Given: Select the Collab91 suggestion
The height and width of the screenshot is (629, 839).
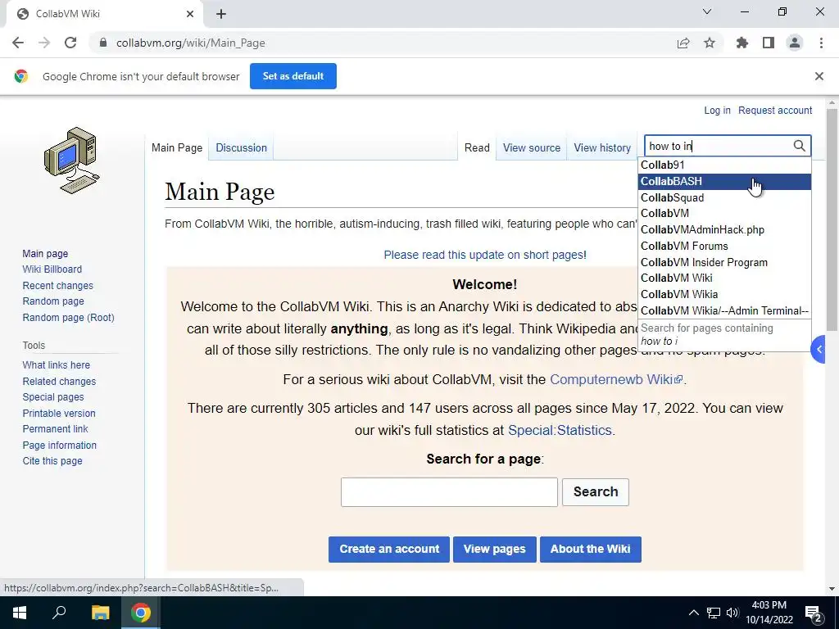Looking at the screenshot, I should click(x=724, y=165).
